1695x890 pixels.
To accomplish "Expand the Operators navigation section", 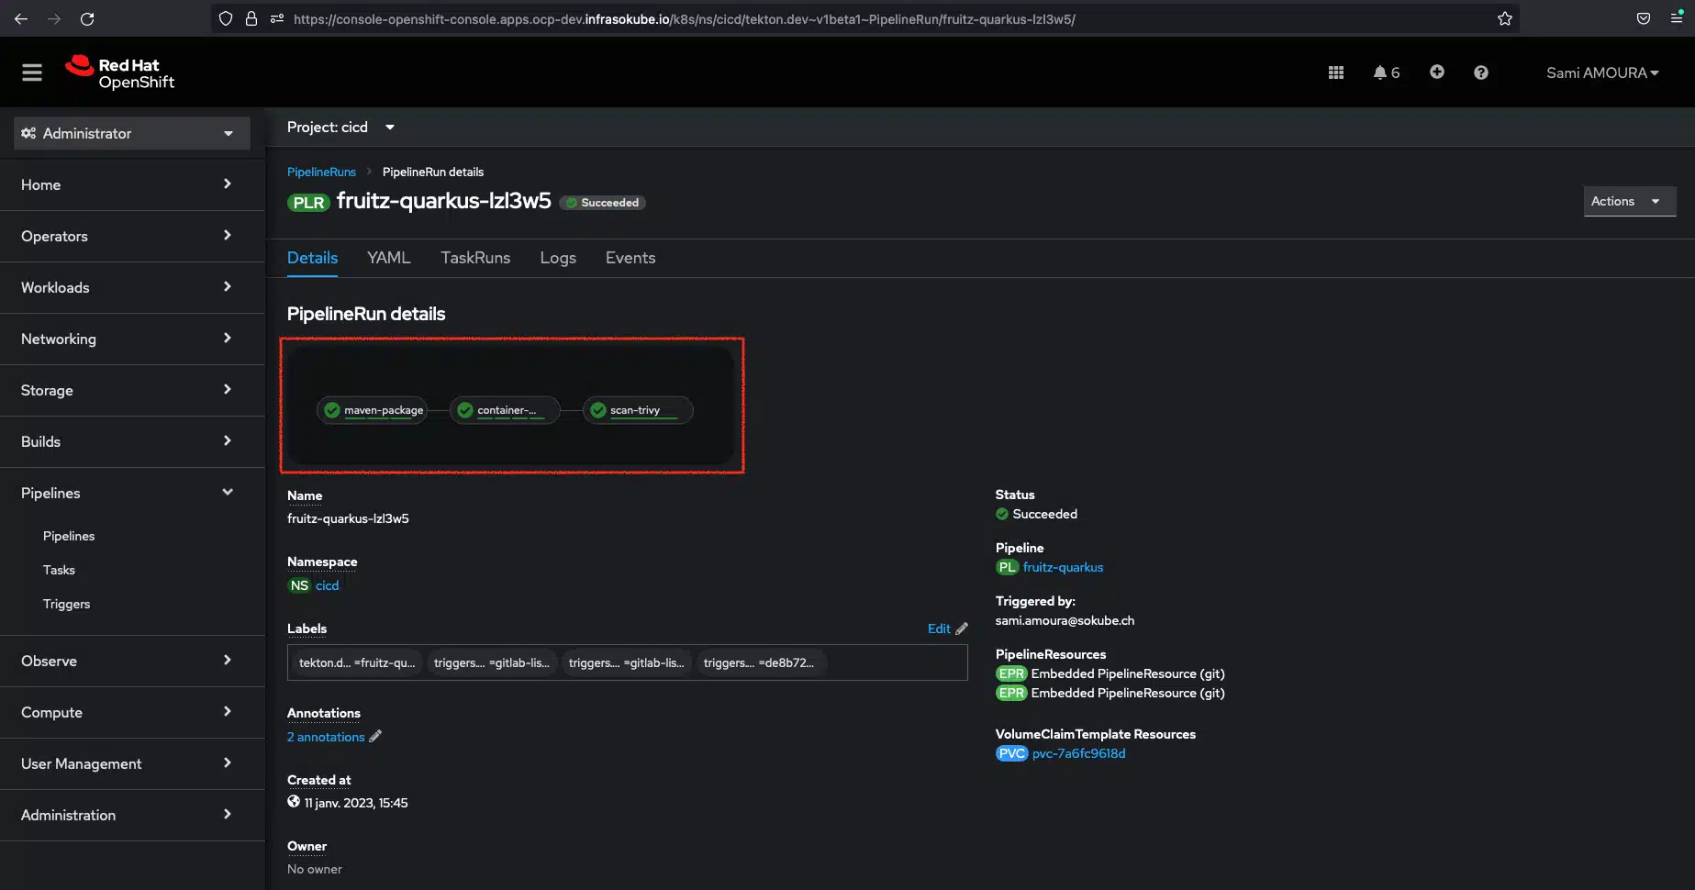I will point(132,236).
